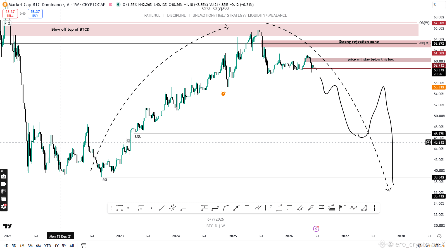Image resolution: width=447 pixels, height=251 pixels.
Task: Select the date range measure tool
Action: (268, 208)
